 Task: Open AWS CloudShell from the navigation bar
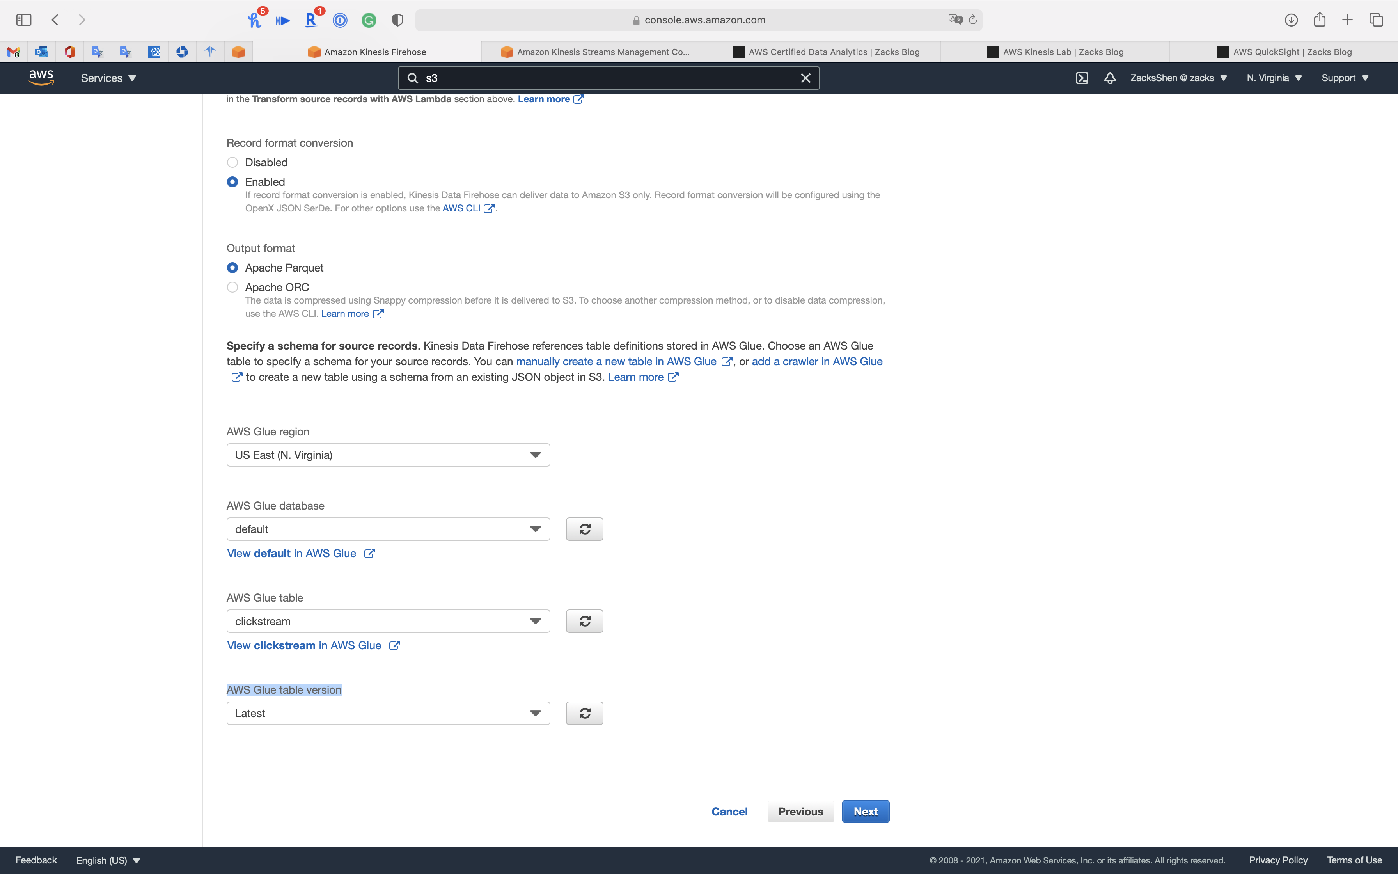1081,78
